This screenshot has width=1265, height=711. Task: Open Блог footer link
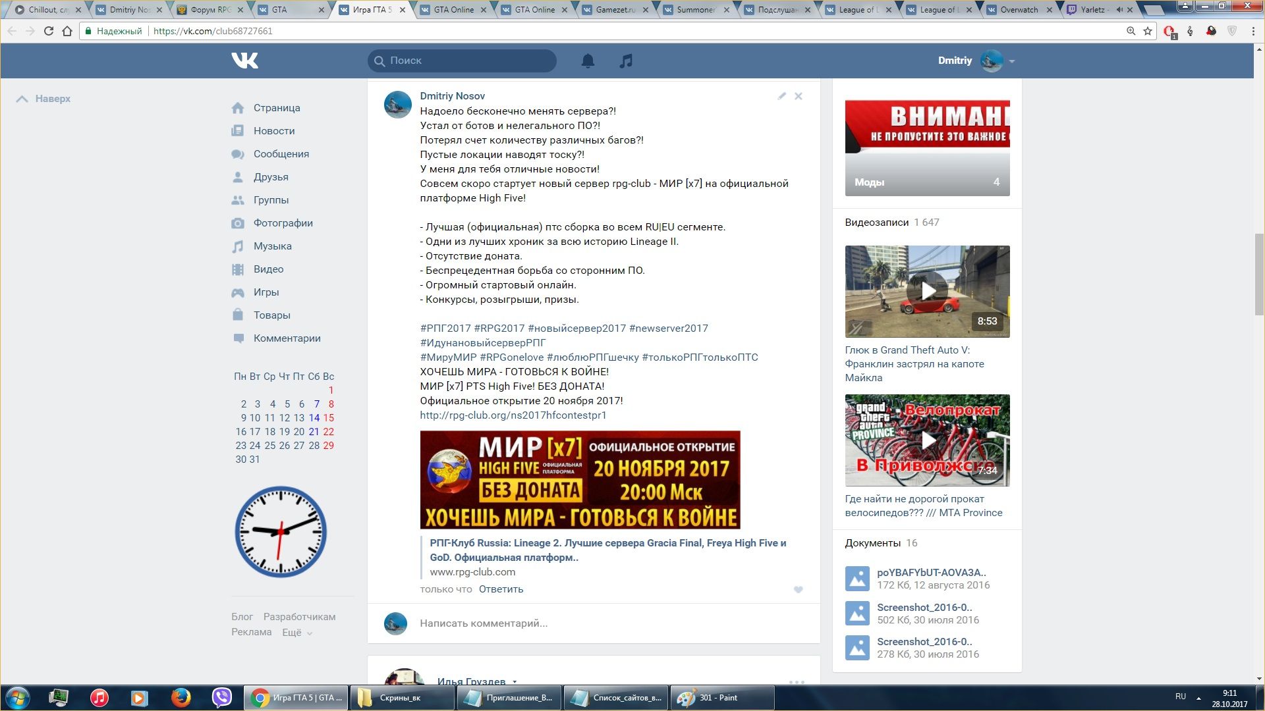point(242,617)
